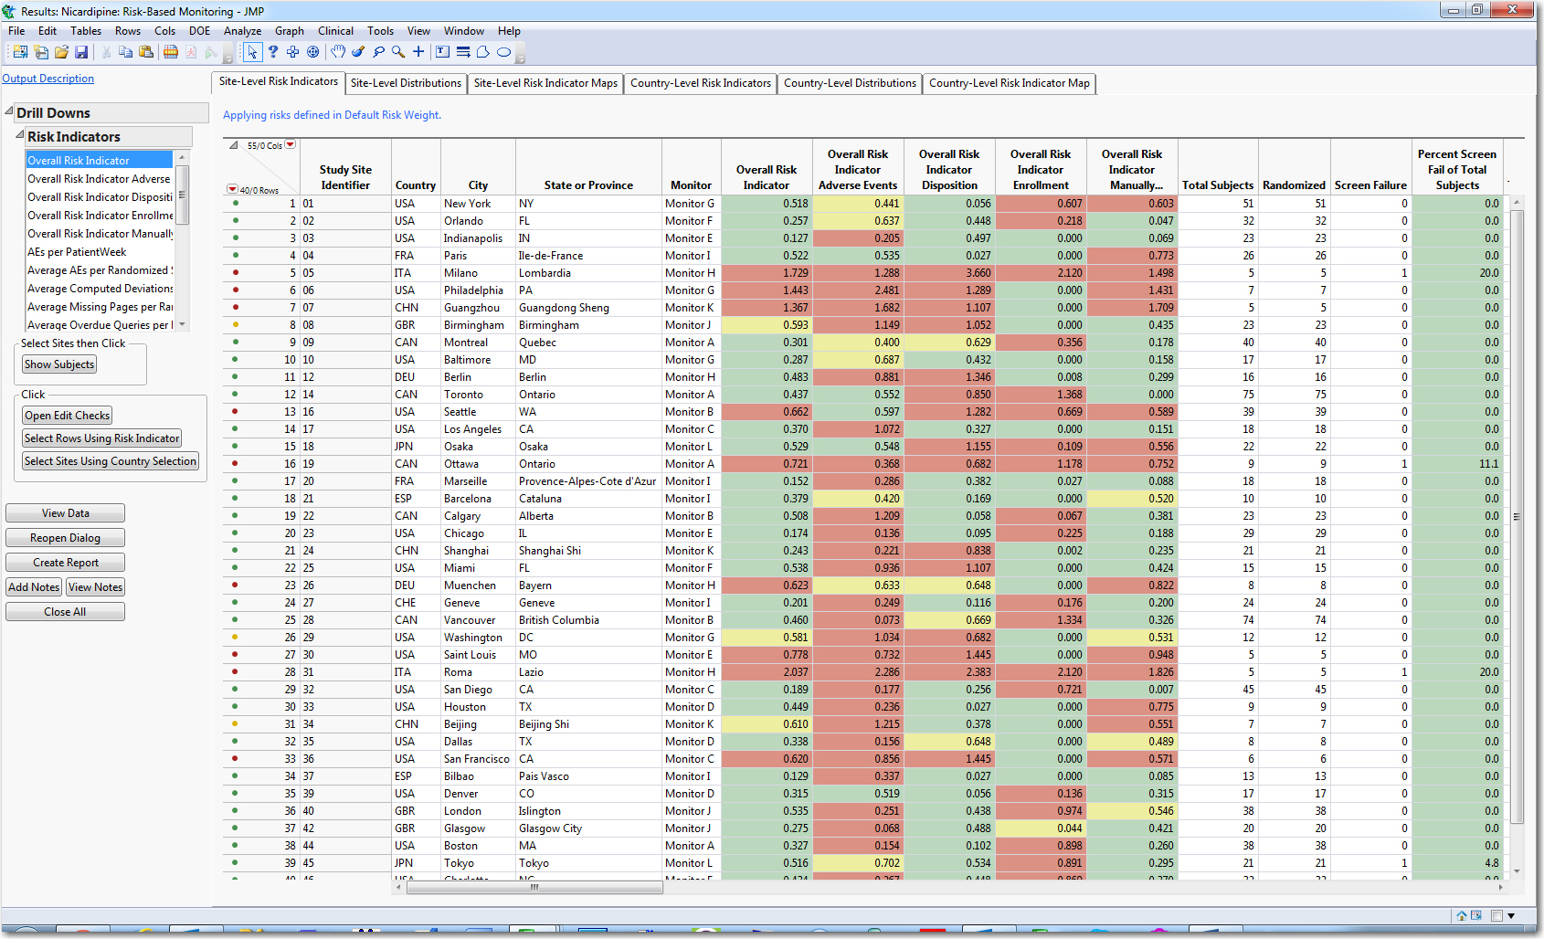
Task: Open the File menu
Action: [16, 31]
